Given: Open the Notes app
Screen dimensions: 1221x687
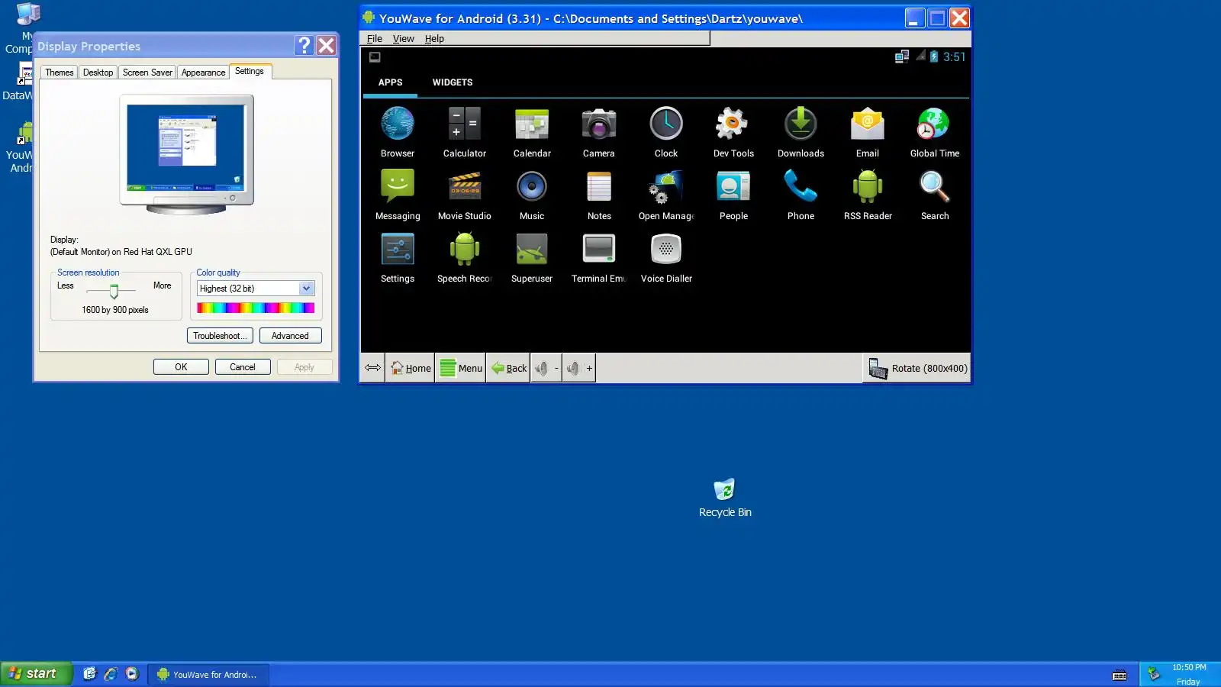Looking at the screenshot, I should click(x=599, y=195).
